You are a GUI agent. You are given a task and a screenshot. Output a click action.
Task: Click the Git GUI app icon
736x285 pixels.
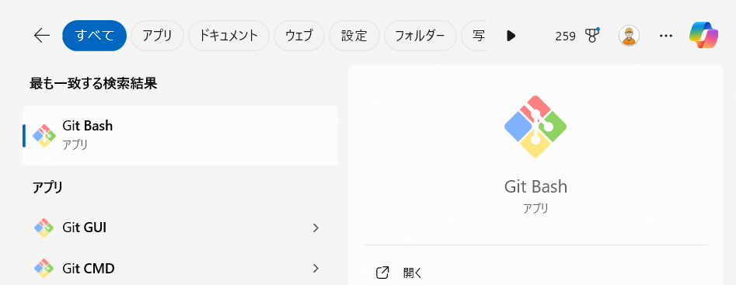click(44, 228)
